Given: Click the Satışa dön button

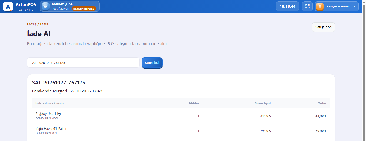Looking at the screenshot, I should [323, 27].
